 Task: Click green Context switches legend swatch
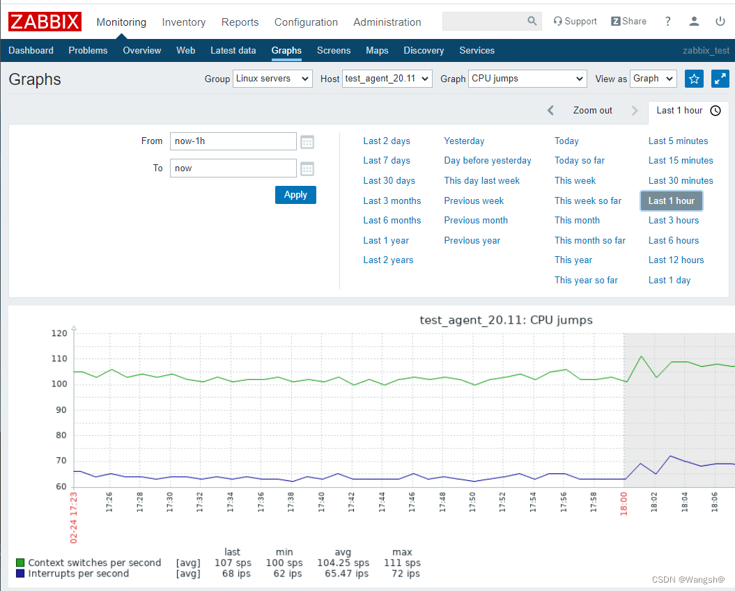(x=20, y=562)
